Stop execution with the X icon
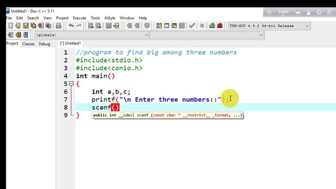336x189 pixels. tap(202, 26)
